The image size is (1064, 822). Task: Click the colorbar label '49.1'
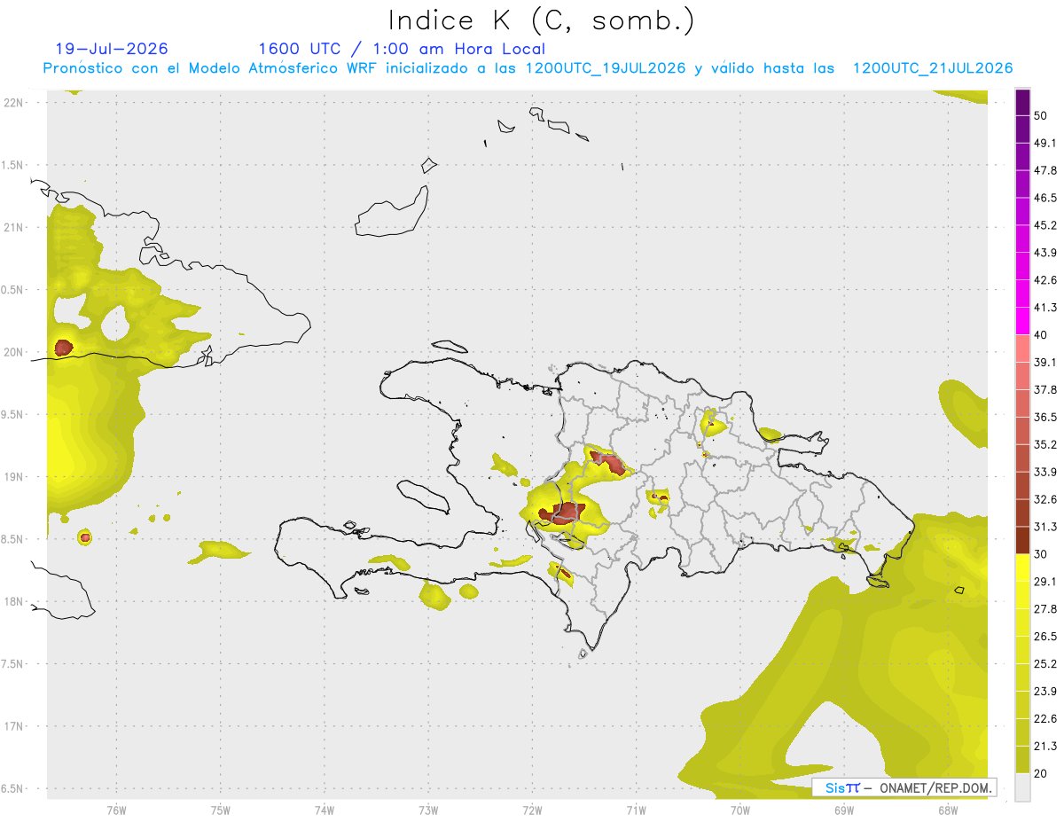point(1045,143)
